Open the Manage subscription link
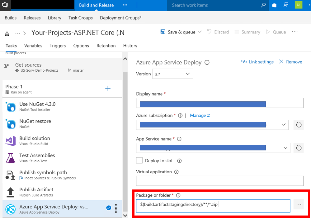The image size is (311, 218). pyautogui.click(x=200, y=115)
